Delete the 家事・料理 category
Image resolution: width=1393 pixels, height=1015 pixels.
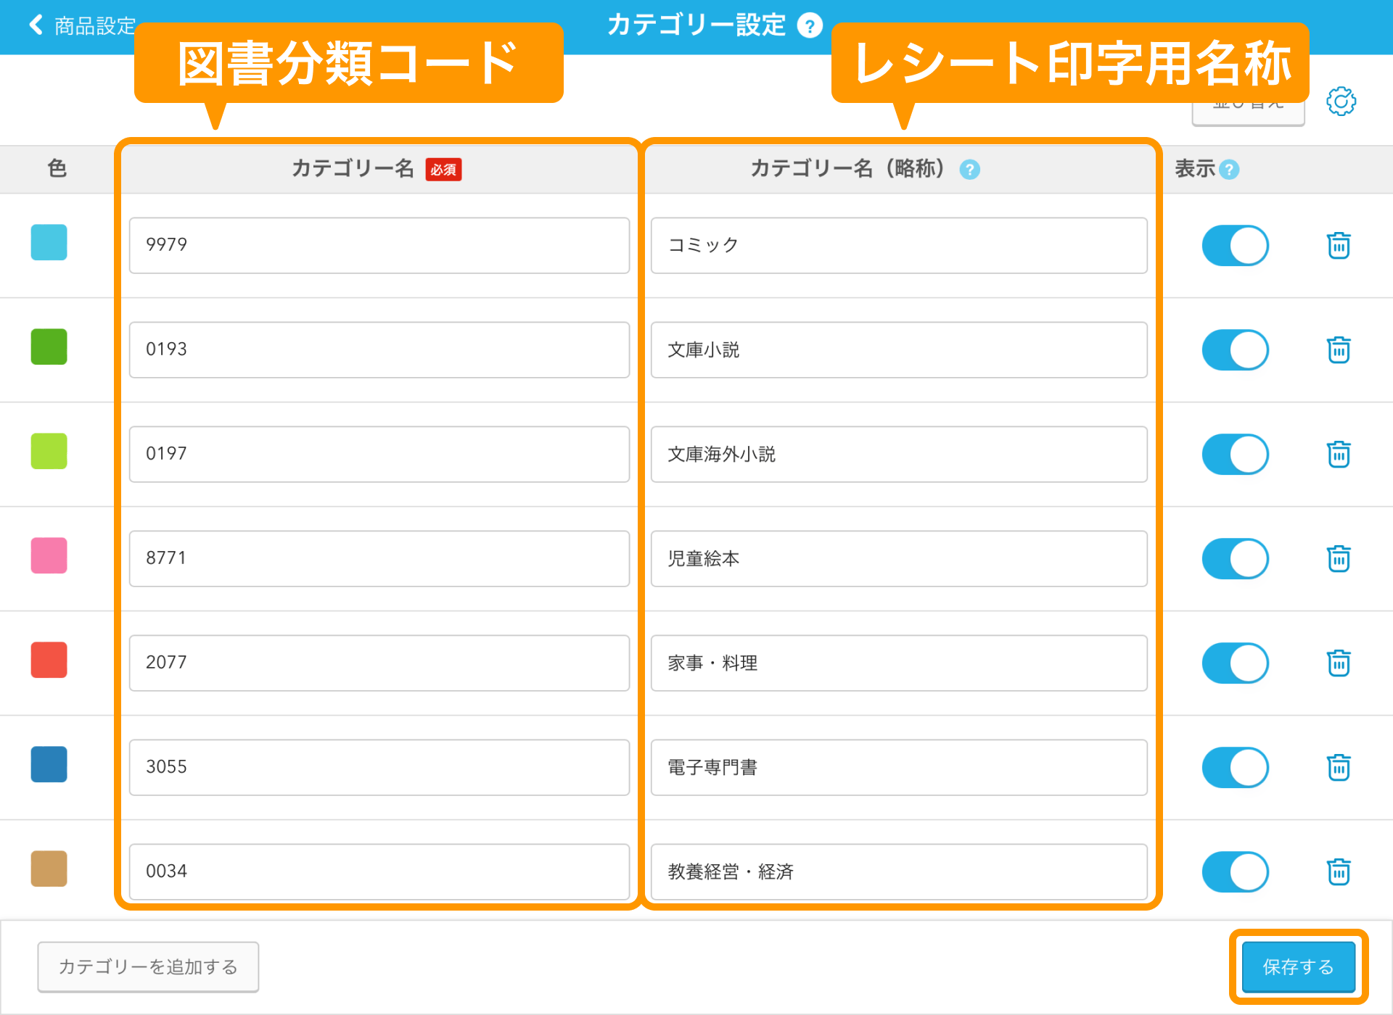point(1339,663)
